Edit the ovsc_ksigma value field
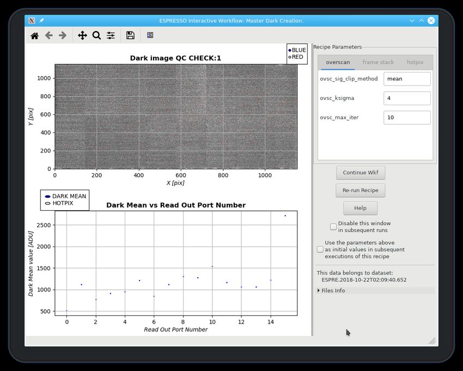The height and width of the screenshot is (371, 463). point(407,98)
